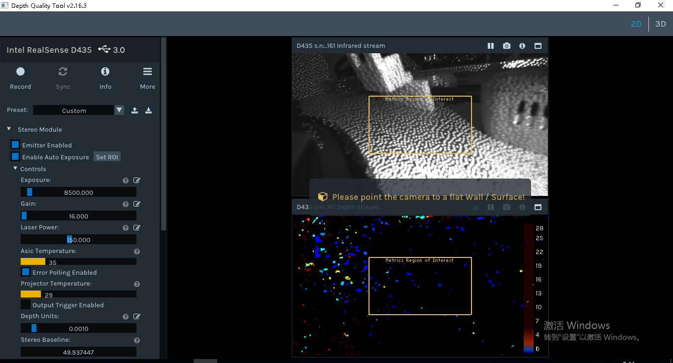This screenshot has width=673, height=363.
Task: Open the Info panel icon
Action: tap(105, 72)
